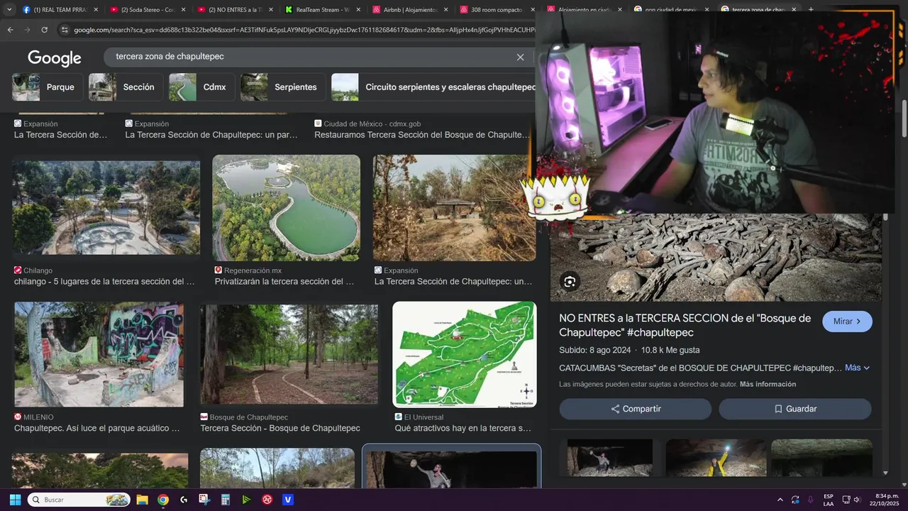Image resolution: width=908 pixels, height=511 pixels.
Task: Open the El Universal green map image
Action: pos(464,354)
